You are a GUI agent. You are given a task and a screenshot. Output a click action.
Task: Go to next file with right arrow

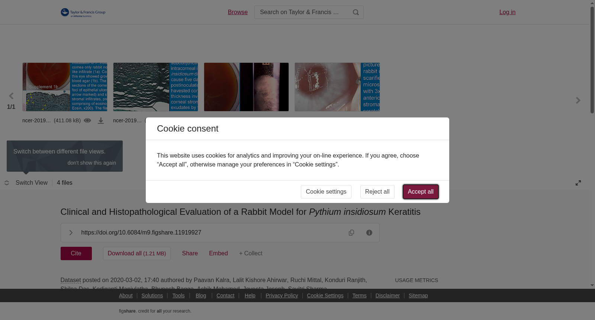(x=578, y=100)
